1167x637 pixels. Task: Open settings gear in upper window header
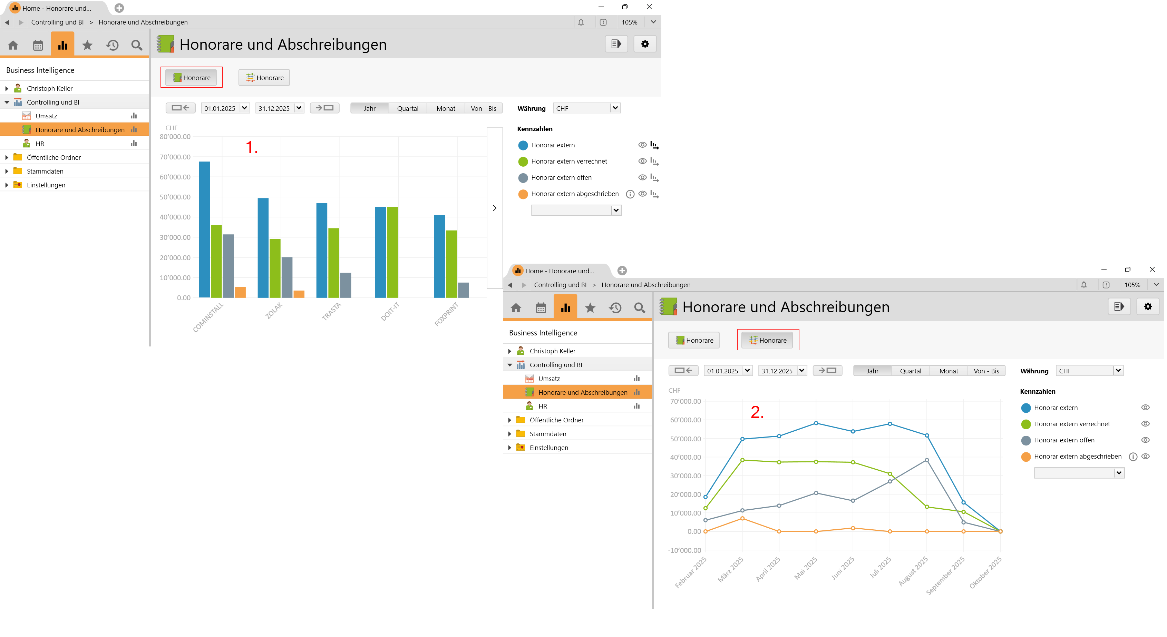[645, 44]
